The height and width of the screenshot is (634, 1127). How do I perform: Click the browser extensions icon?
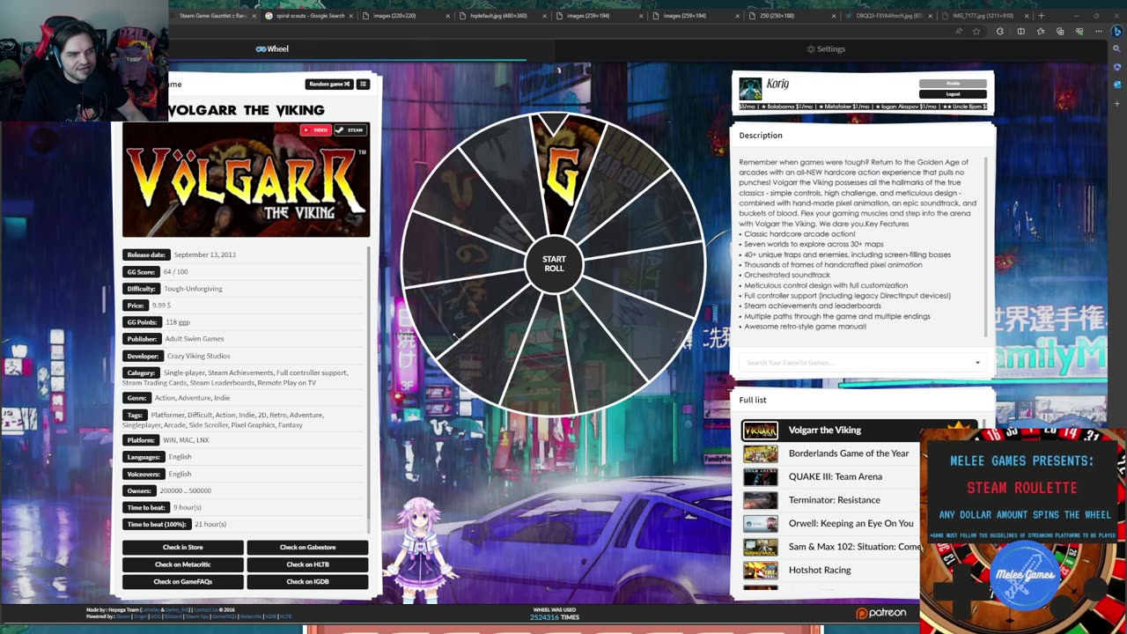click(1000, 32)
